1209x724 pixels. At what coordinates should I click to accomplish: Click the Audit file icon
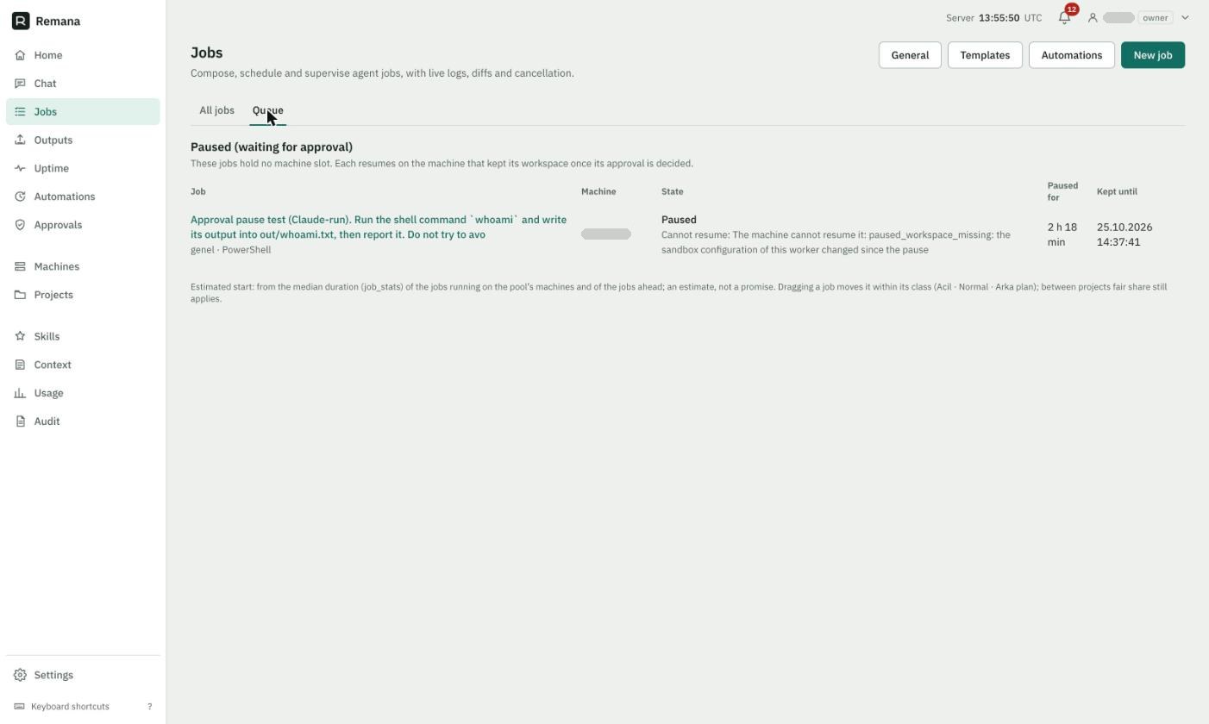click(x=20, y=421)
